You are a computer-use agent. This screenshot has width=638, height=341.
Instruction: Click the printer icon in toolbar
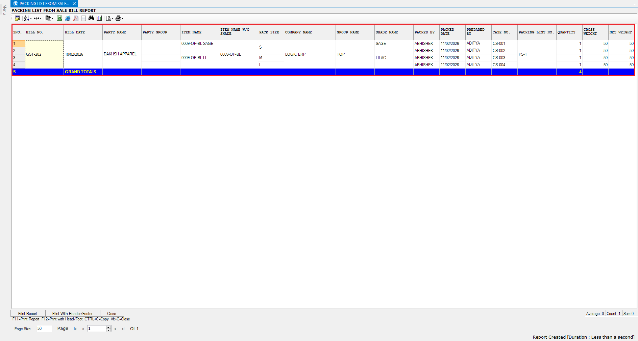(118, 18)
